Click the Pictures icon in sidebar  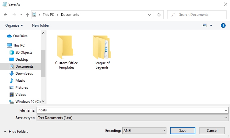12,88
